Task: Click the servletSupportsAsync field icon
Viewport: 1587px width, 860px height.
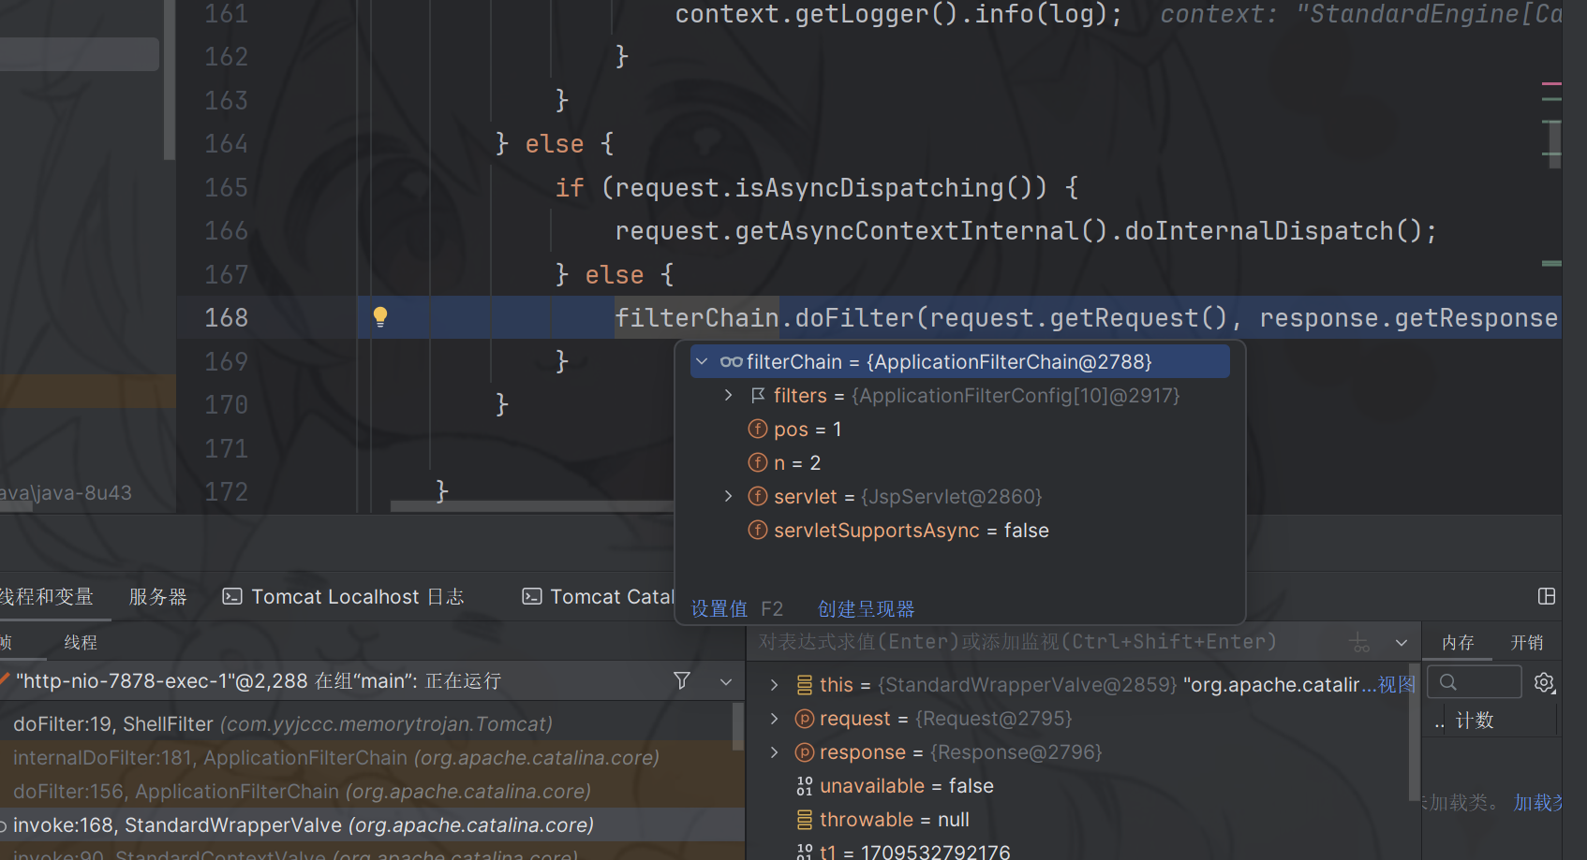Action: [x=758, y=531]
